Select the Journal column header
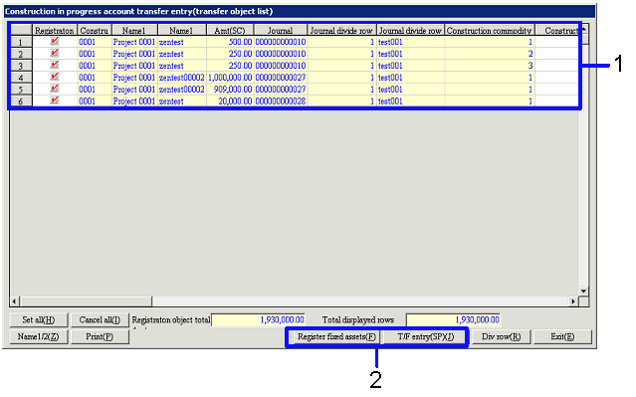Image resolution: width=636 pixels, height=397 pixels. pyautogui.click(x=281, y=30)
